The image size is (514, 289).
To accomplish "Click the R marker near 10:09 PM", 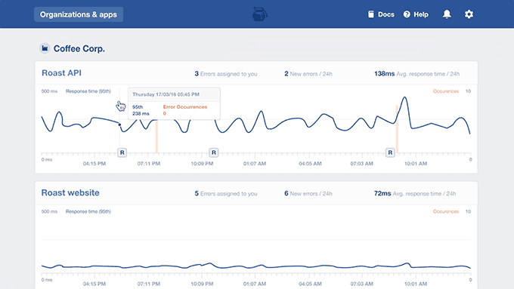I will coord(214,152).
